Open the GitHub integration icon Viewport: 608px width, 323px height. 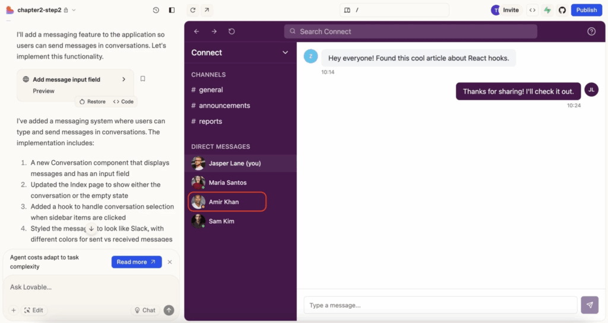click(x=562, y=10)
